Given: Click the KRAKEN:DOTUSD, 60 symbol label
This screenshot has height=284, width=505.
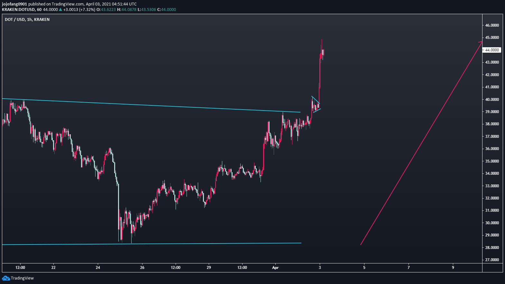Looking at the screenshot, I should [22, 10].
